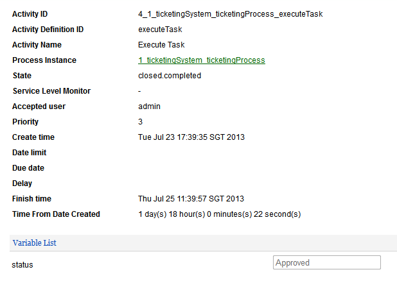
Task: Click the closed.completed state value
Action: [170, 76]
